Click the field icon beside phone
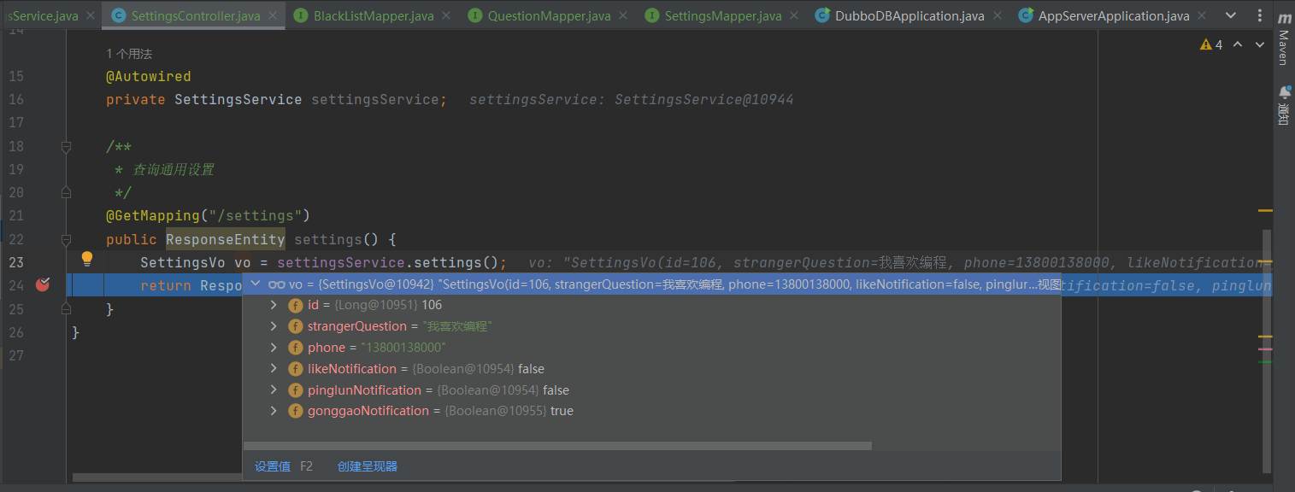This screenshot has height=492, width=1295. click(x=295, y=348)
